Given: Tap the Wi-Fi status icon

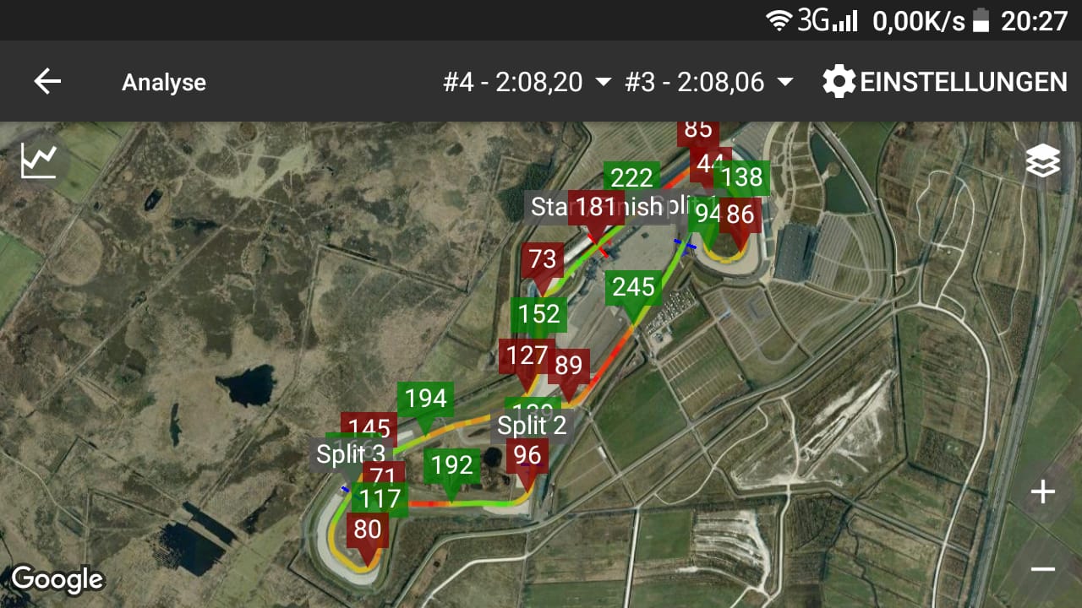Looking at the screenshot, I should click(x=779, y=20).
